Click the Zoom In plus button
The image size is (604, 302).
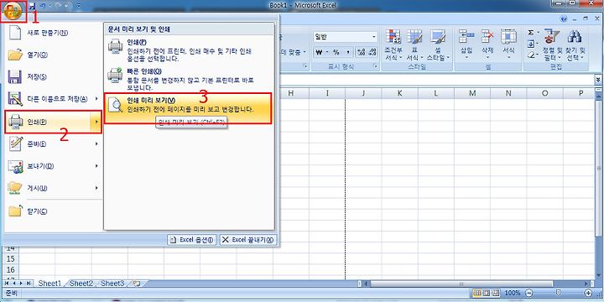pyautogui.click(x=588, y=293)
